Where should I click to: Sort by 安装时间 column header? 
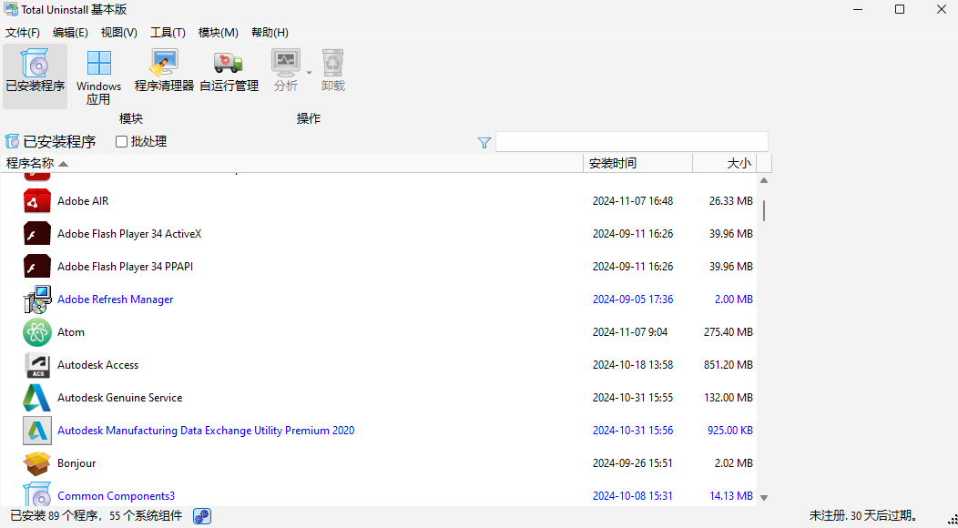[637, 163]
